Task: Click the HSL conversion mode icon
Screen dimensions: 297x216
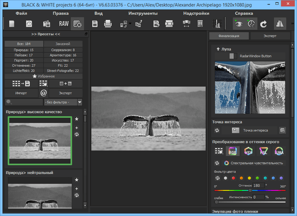Action: [x=264, y=151]
